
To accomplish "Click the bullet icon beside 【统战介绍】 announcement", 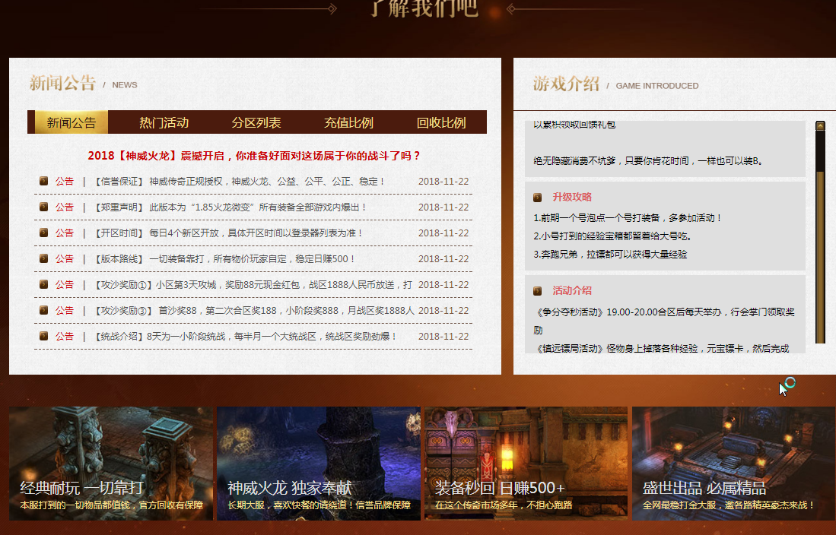I will point(43,336).
